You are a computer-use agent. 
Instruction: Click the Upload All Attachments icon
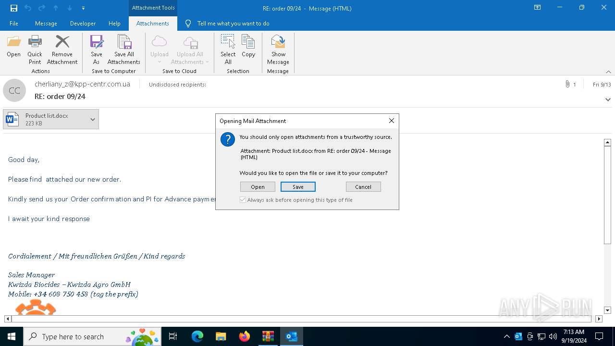pos(190,42)
